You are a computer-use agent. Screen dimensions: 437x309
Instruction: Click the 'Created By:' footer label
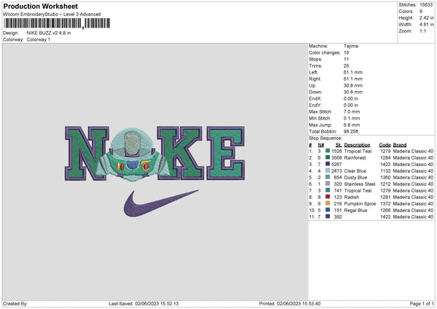coord(15,304)
